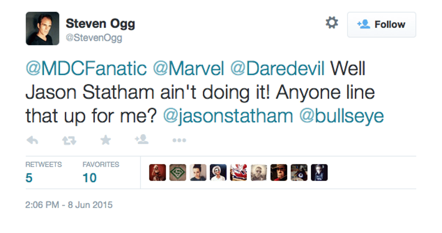Open Steven Ogg's profile picture
Viewport: 442px width, 233px height.
coord(42,28)
